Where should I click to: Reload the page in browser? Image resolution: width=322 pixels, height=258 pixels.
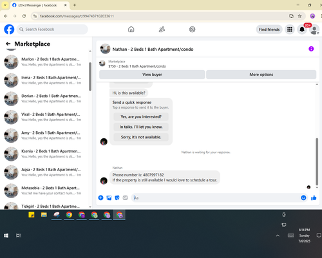click(24, 16)
